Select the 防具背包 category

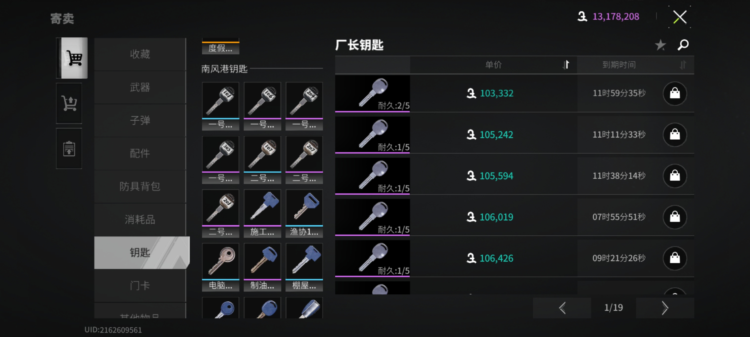pos(140,186)
